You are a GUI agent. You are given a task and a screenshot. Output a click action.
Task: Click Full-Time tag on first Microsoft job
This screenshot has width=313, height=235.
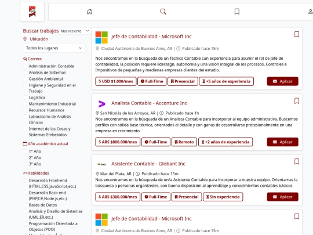point(152,81)
